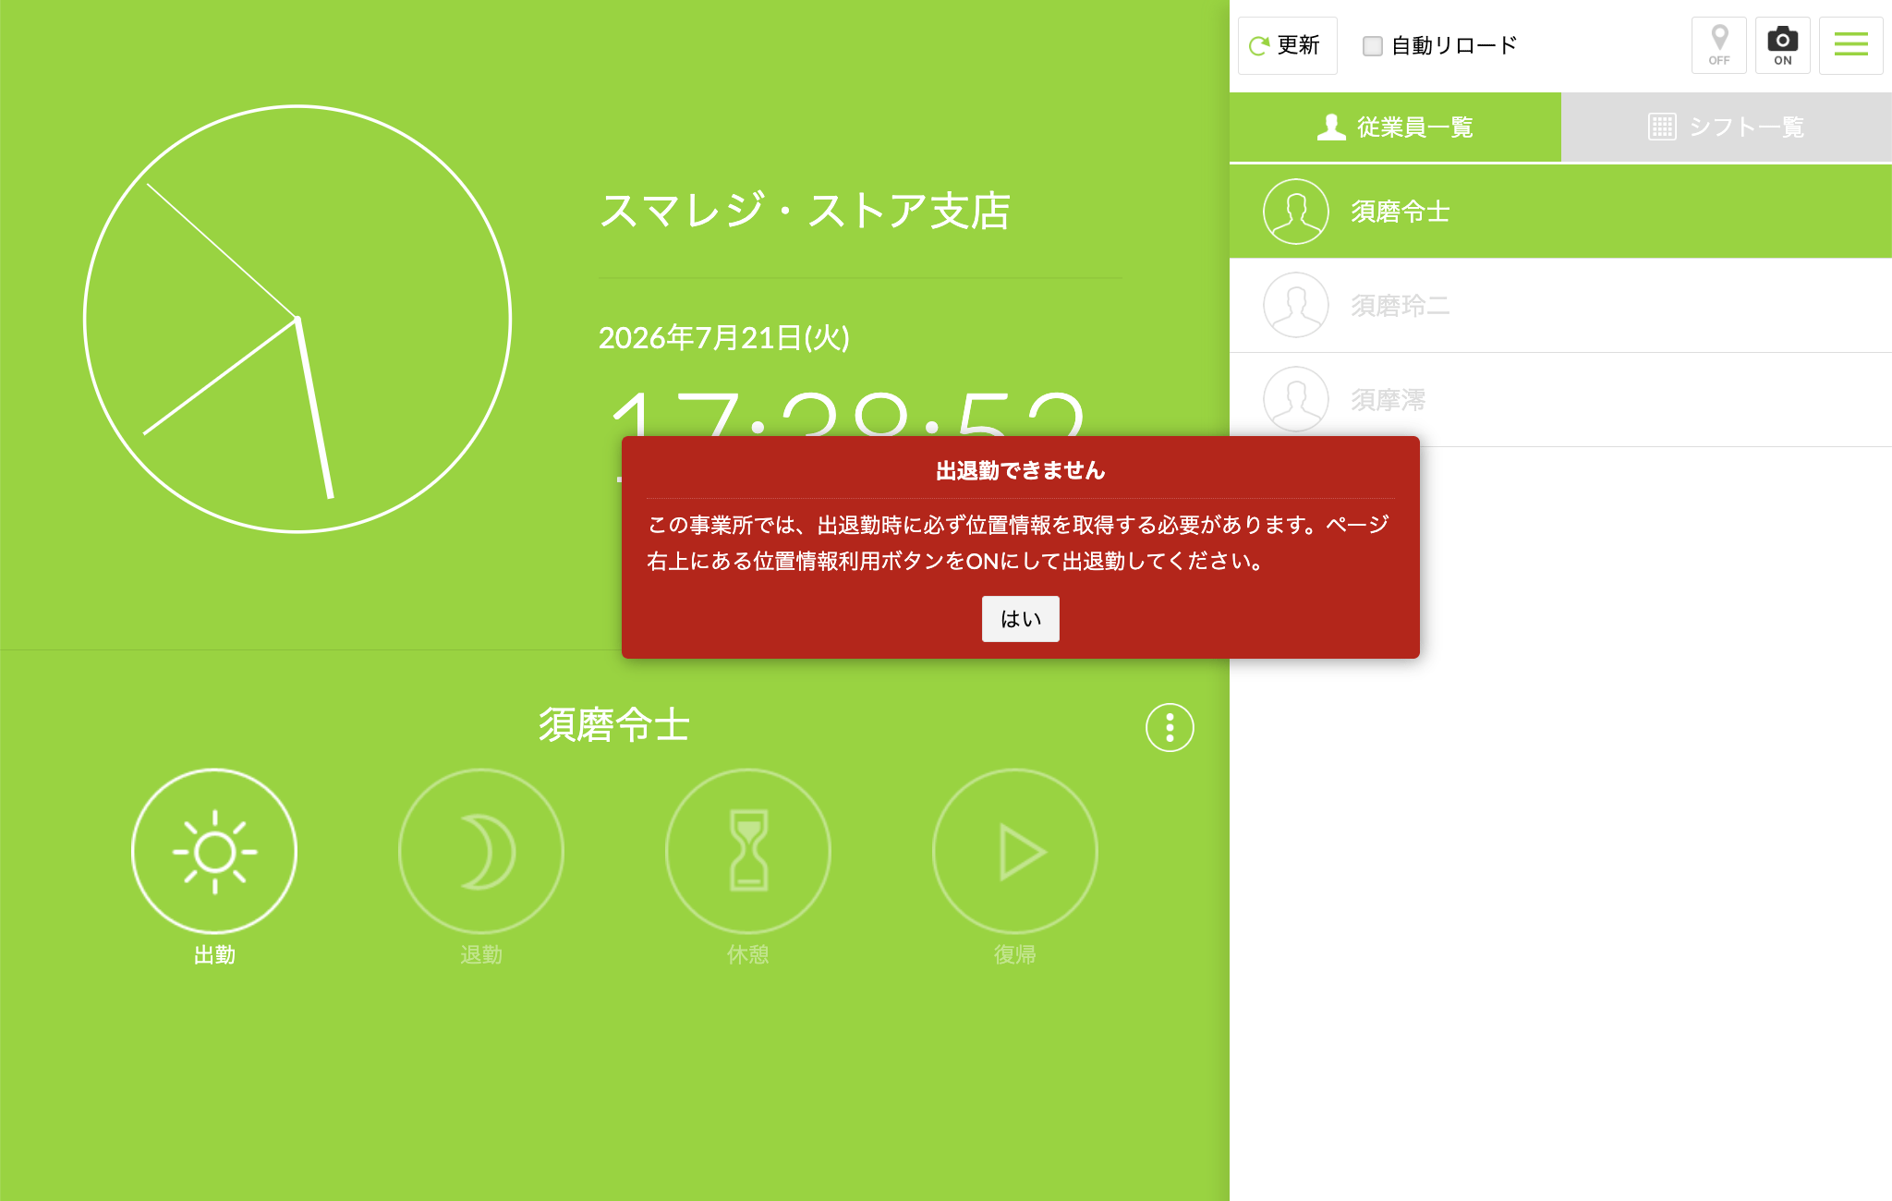Select employee 須磨令士 in the list
1892x1201 pixels.
pos(1560,212)
